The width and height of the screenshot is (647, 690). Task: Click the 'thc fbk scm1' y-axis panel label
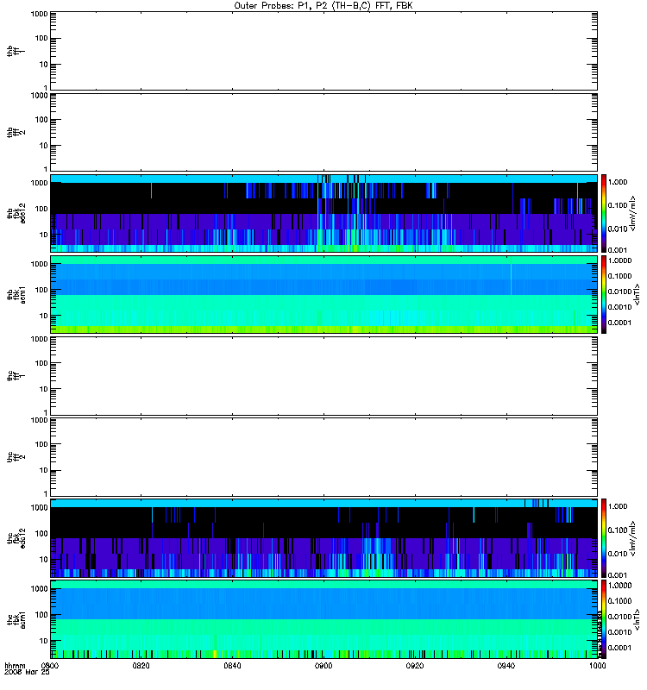(16, 619)
